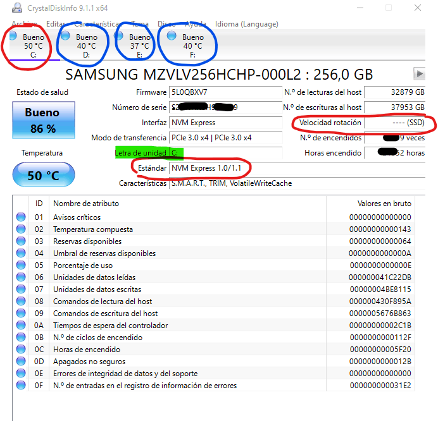The height and width of the screenshot is (421, 438).
Task: Select Umbral de reservas disponibles row text
Action: coord(104,253)
